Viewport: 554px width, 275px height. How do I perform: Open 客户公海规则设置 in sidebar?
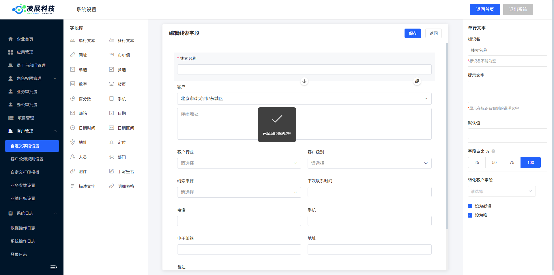pos(27,159)
